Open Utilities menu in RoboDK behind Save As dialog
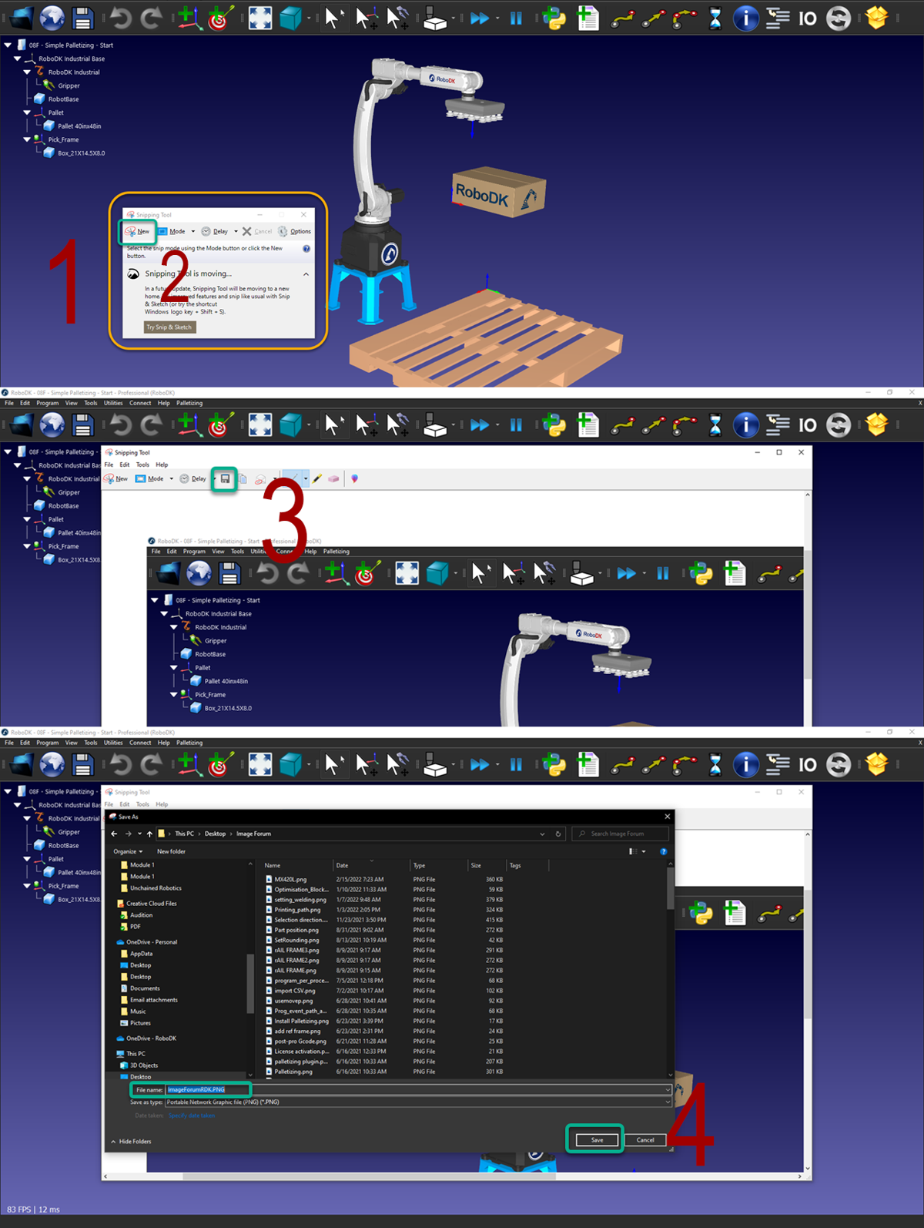This screenshot has height=1228, width=924. pos(113,743)
